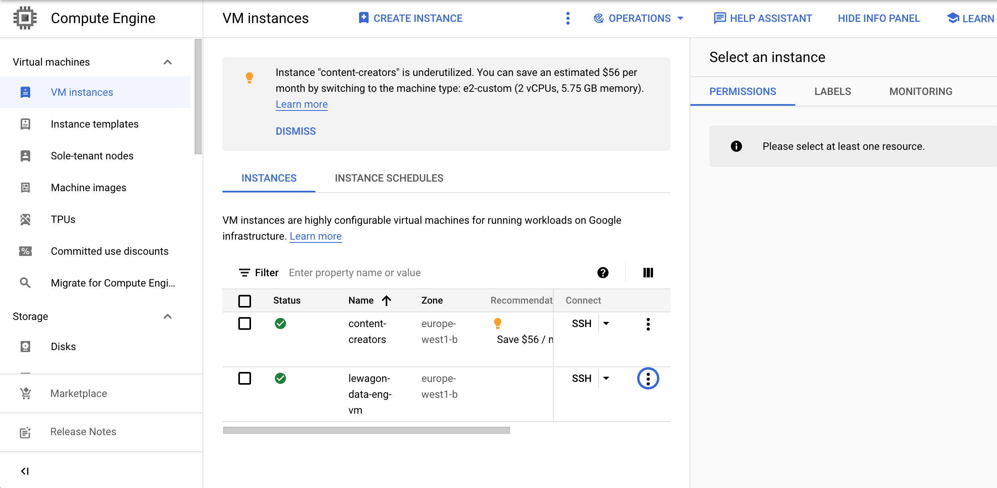Click the Create Instance plus icon

363,18
